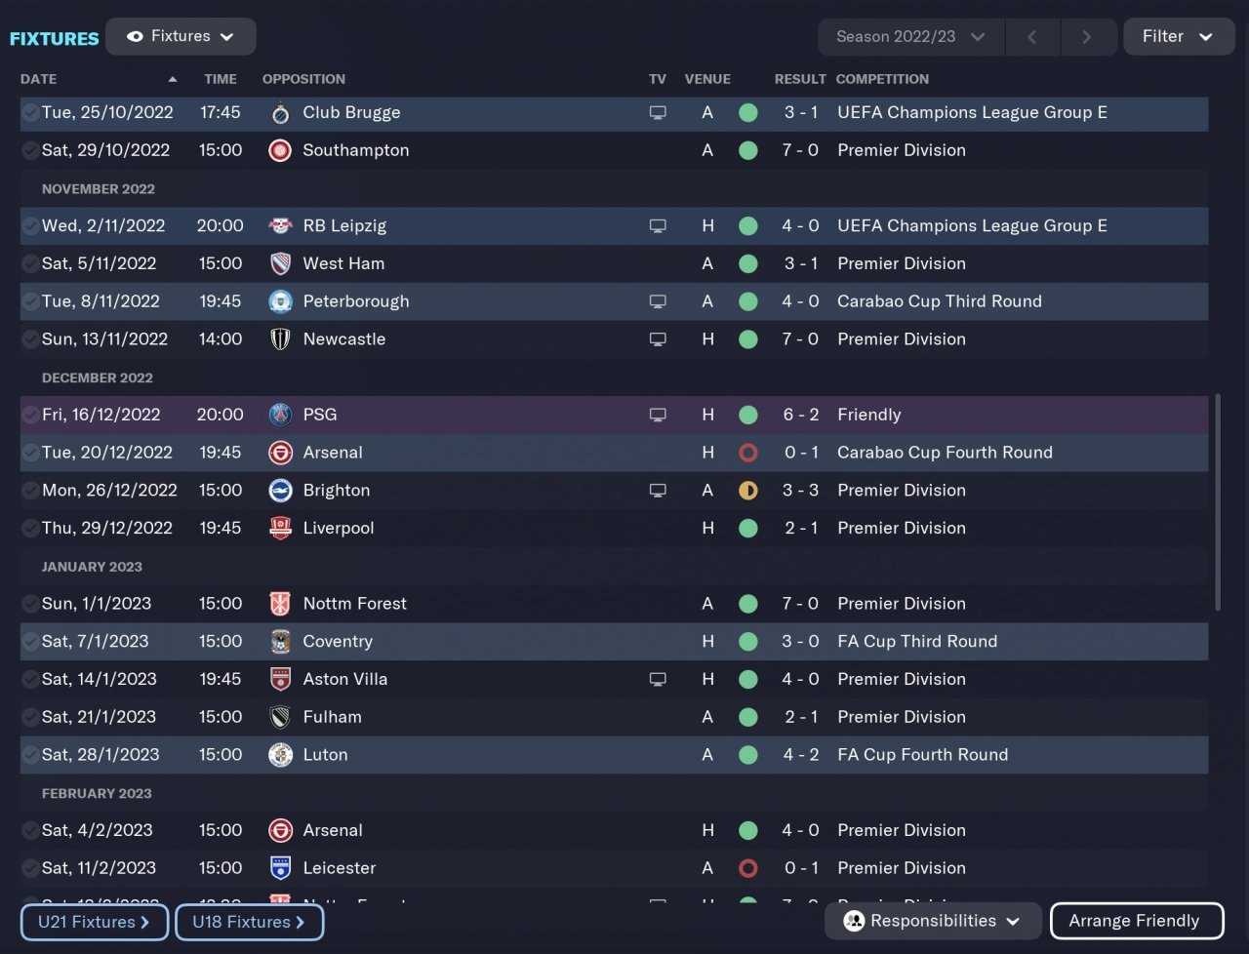This screenshot has height=954, width=1249.
Task: Click the PSG club crest icon
Action: click(x=280, y=415)
